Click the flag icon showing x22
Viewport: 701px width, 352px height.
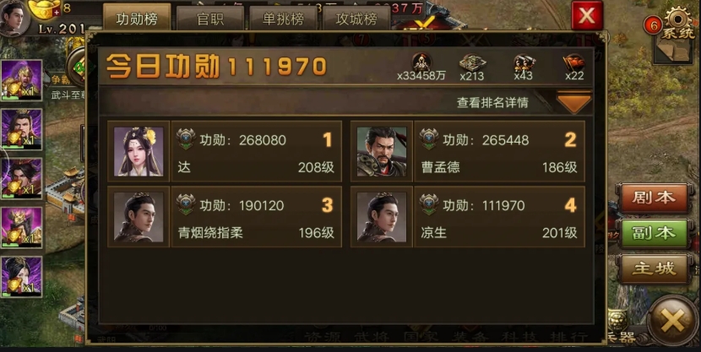[574, 62]
